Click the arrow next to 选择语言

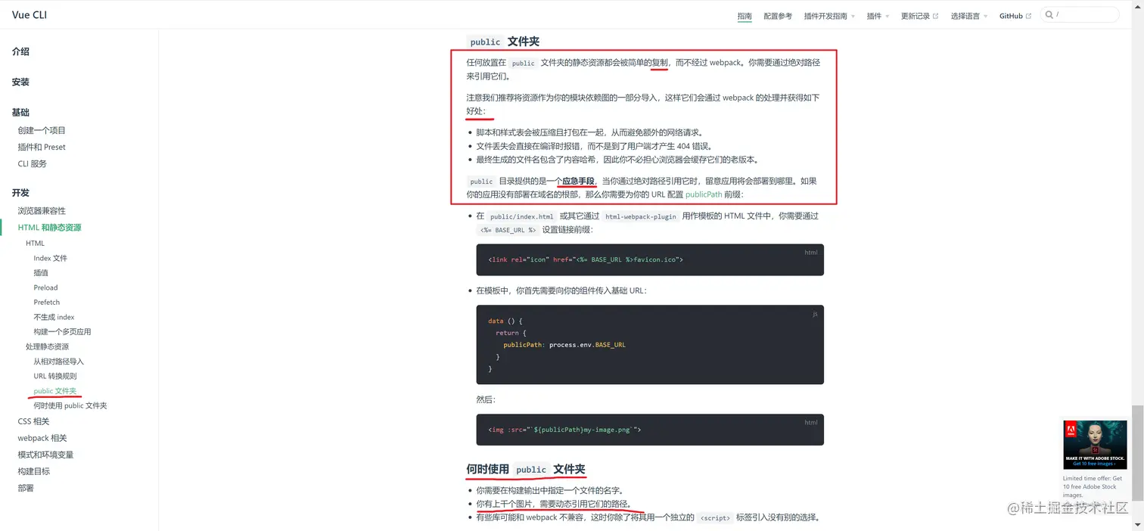point(985,17)
